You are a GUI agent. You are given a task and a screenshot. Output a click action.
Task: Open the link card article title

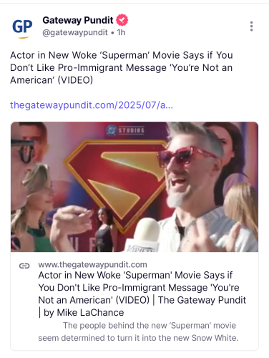pos(142,294)
